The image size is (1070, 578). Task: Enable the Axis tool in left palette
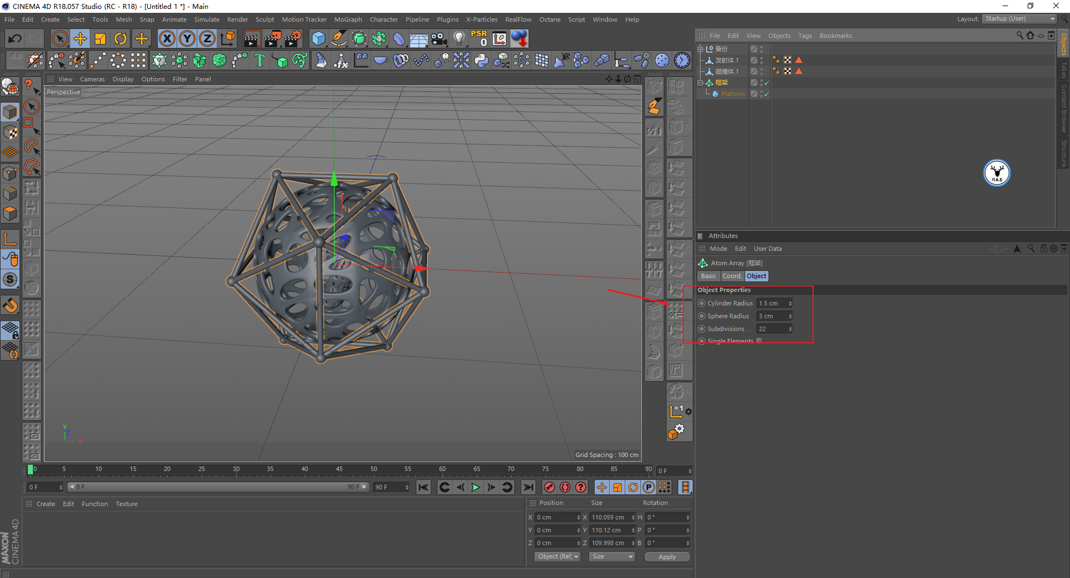(10, 240)
